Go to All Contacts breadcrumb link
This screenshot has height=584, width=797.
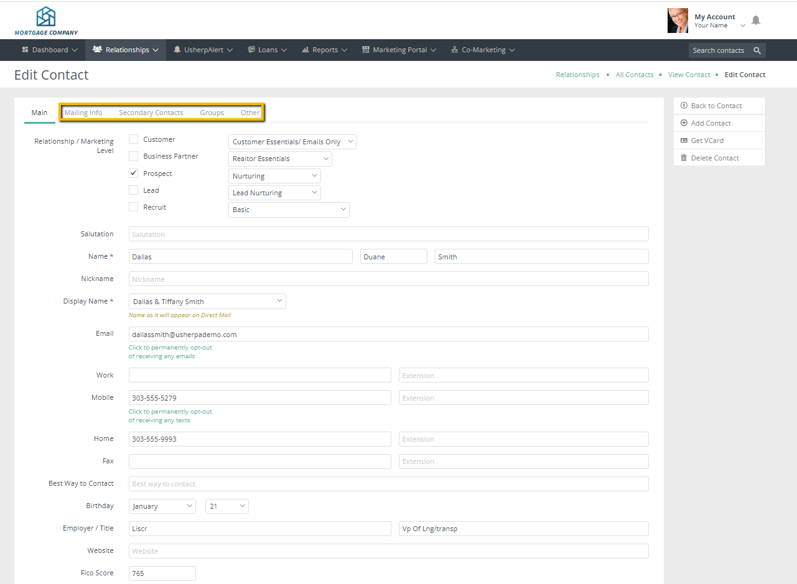tap(635, 75)
